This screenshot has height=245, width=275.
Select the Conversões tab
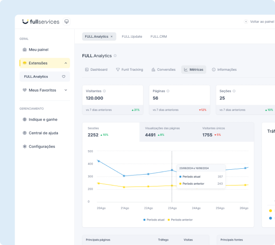[x=163, y=69]
